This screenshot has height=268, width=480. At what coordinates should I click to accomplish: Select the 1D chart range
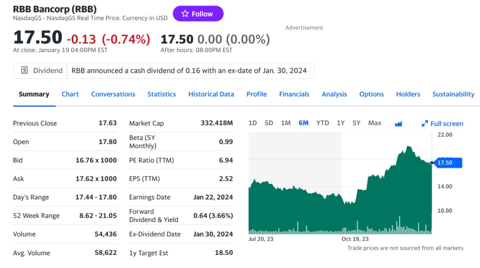[253, 123]
